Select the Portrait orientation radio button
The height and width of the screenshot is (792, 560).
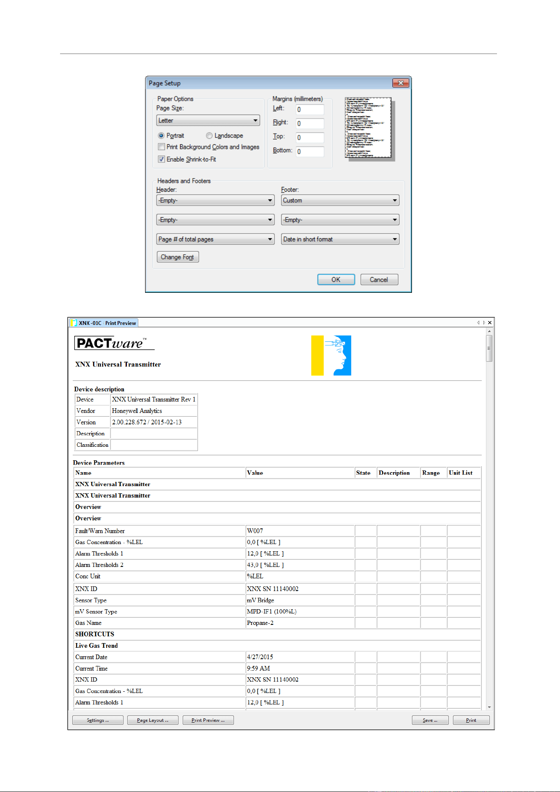click(161, 136)
